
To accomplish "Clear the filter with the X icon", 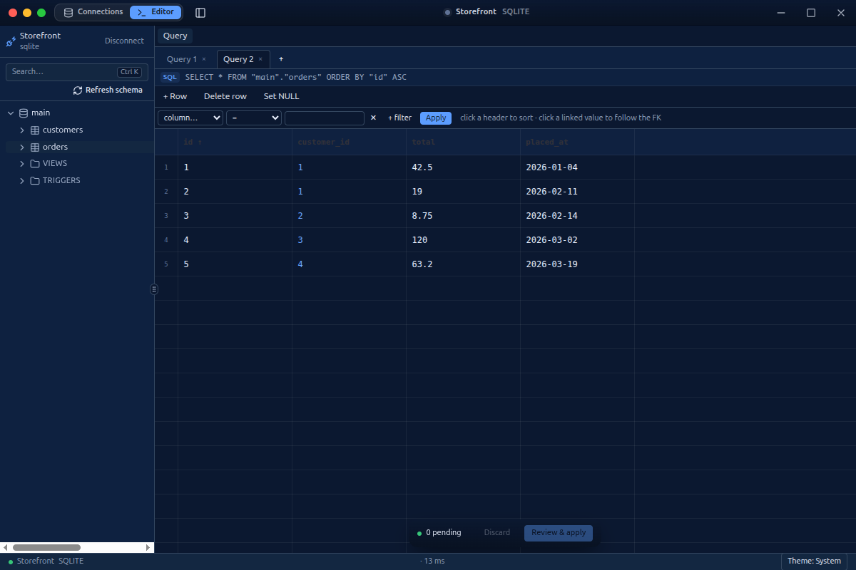I will (x=373, y=118).
